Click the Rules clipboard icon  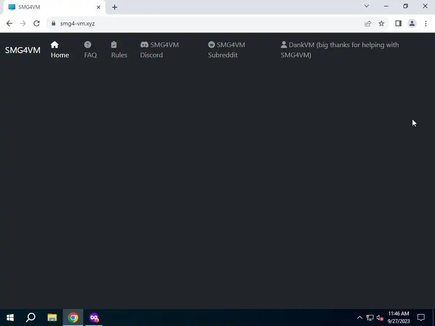pyautogui.click(x=114, y=45)
